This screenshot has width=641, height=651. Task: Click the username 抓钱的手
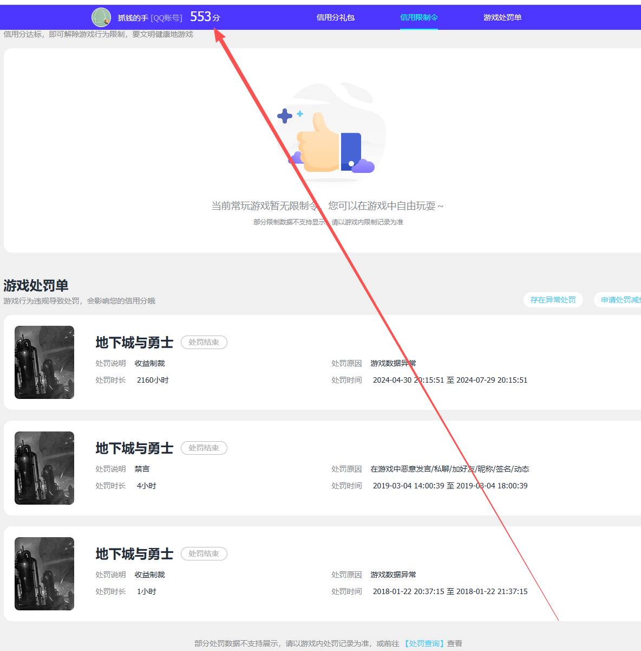133,18
